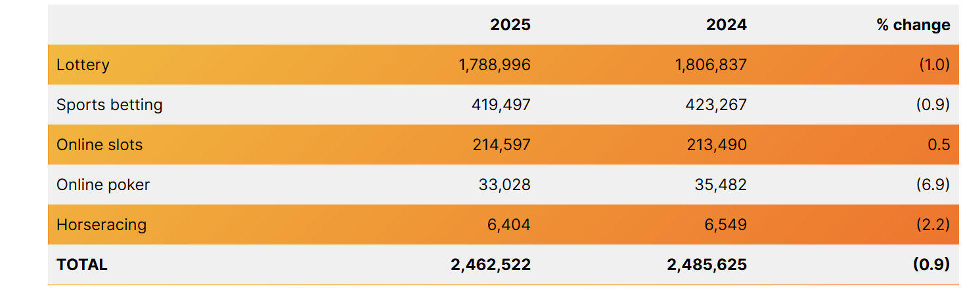Viewport: 963px width, 293px height.
Task: Click the 2024 column header
Action: (x=726, y=25)
